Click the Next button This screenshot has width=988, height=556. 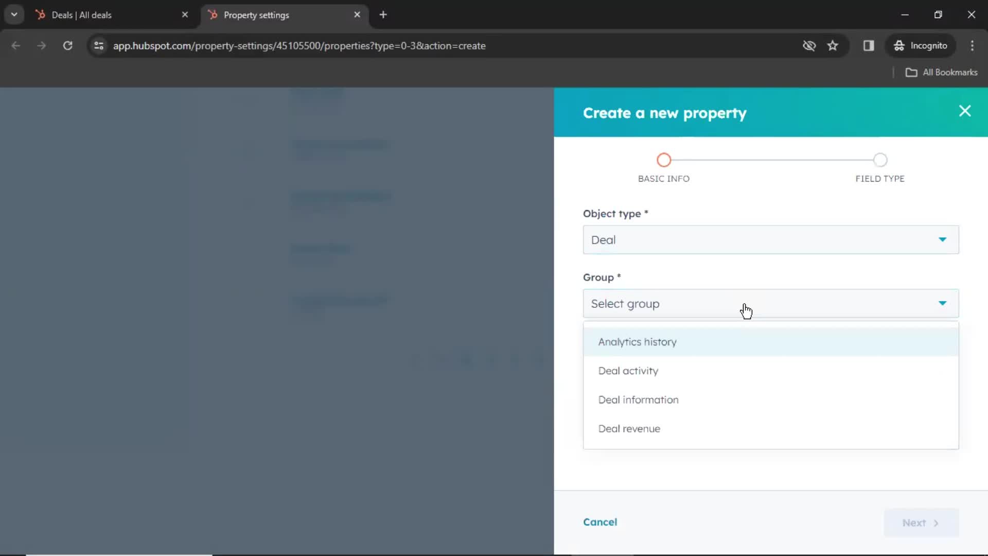tap(920, 523)
